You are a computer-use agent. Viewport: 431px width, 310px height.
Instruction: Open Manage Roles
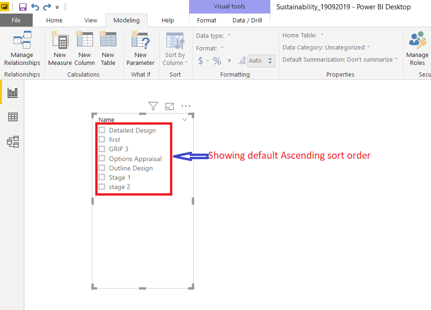[x=417, y=49]
